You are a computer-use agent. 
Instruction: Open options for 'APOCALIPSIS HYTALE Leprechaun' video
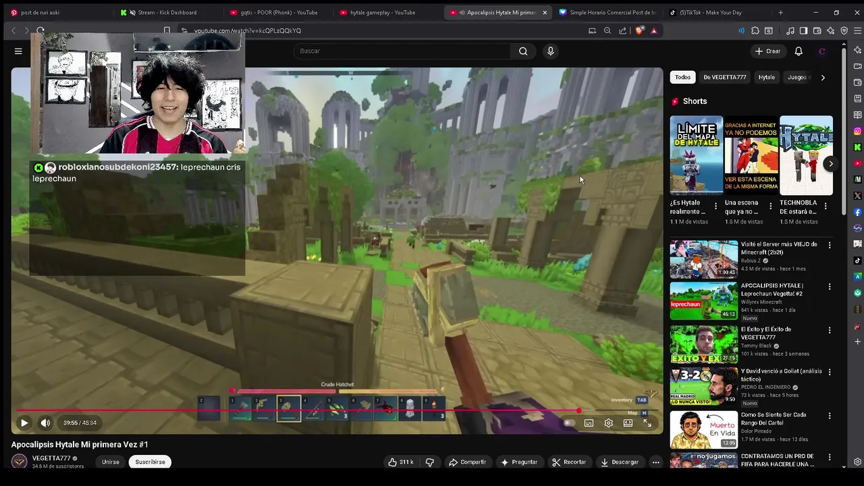pyautogui.click(x=830, y=287)
